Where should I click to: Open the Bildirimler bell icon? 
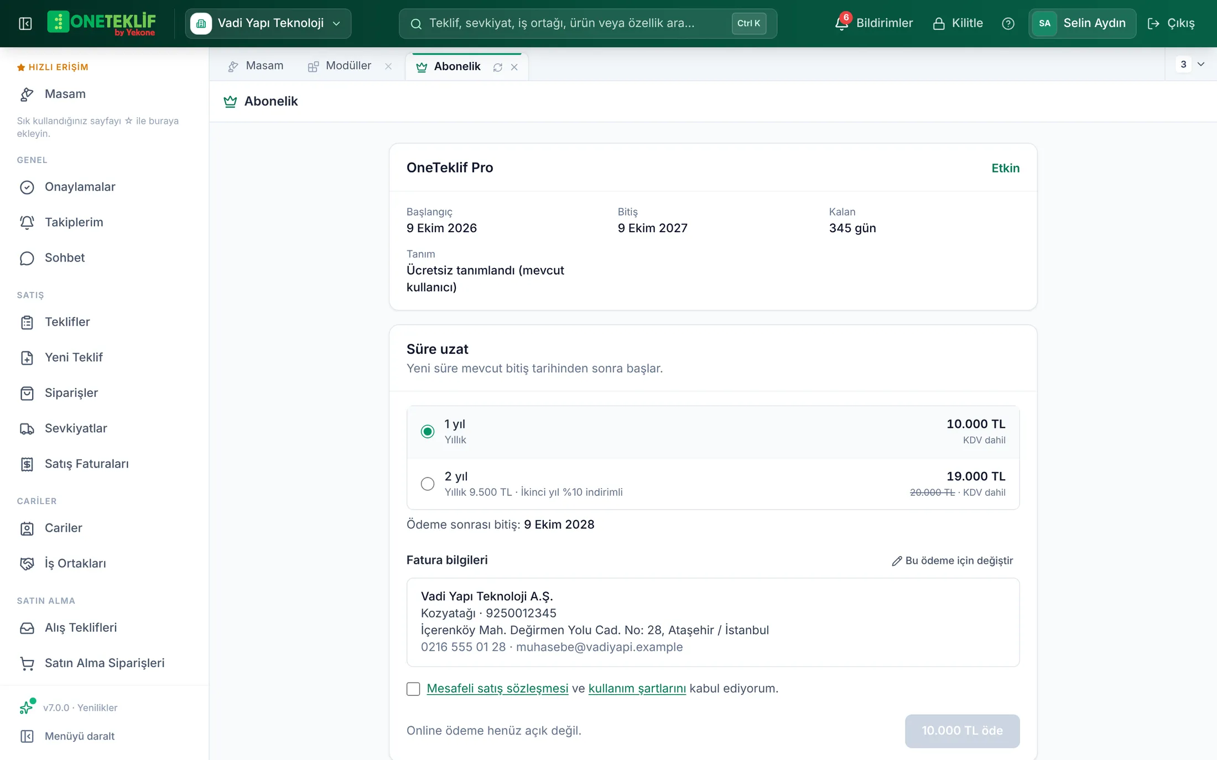point(841,23)
